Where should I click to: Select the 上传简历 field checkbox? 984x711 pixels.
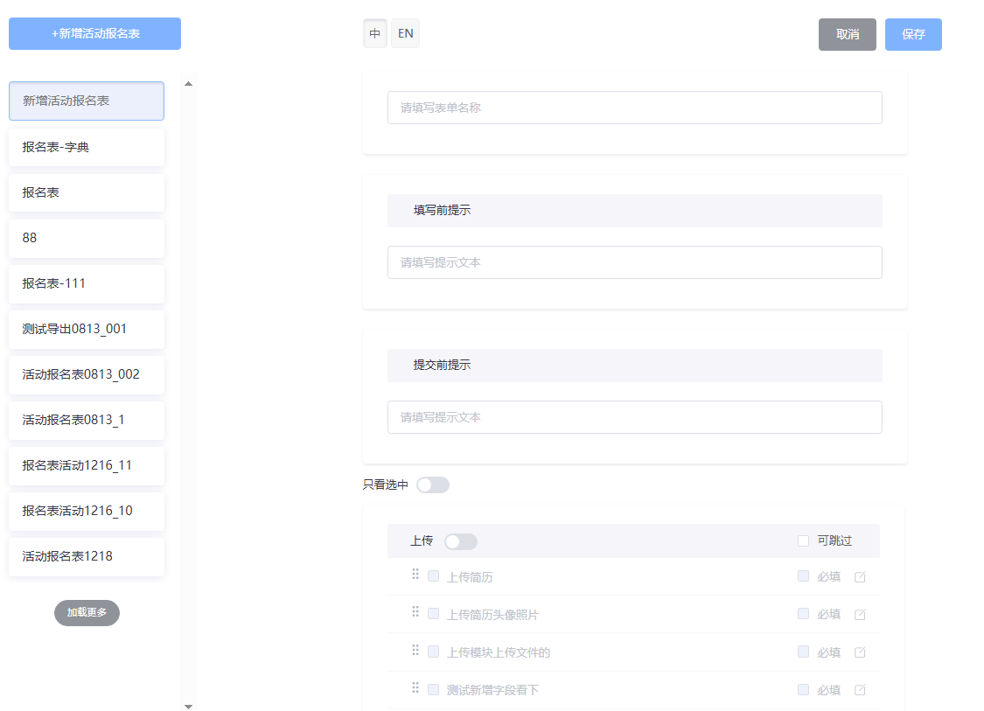(x=433, y=576)
